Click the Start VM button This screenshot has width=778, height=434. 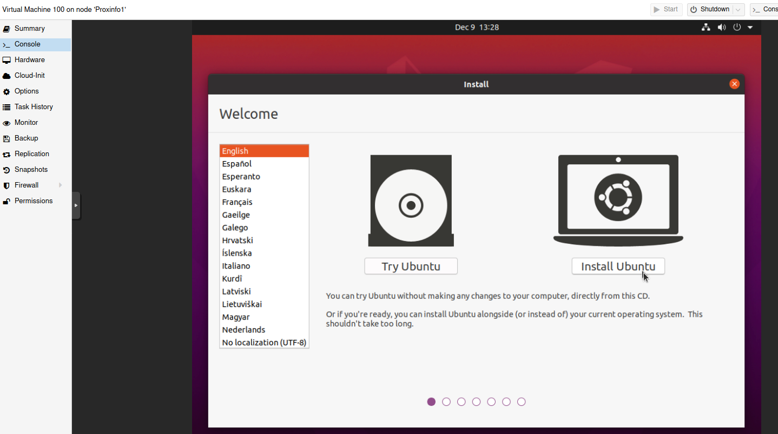point(666,9)
